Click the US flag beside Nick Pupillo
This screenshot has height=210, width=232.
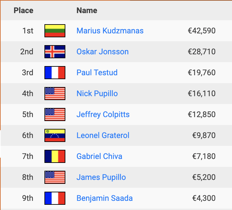click(55, 94)
